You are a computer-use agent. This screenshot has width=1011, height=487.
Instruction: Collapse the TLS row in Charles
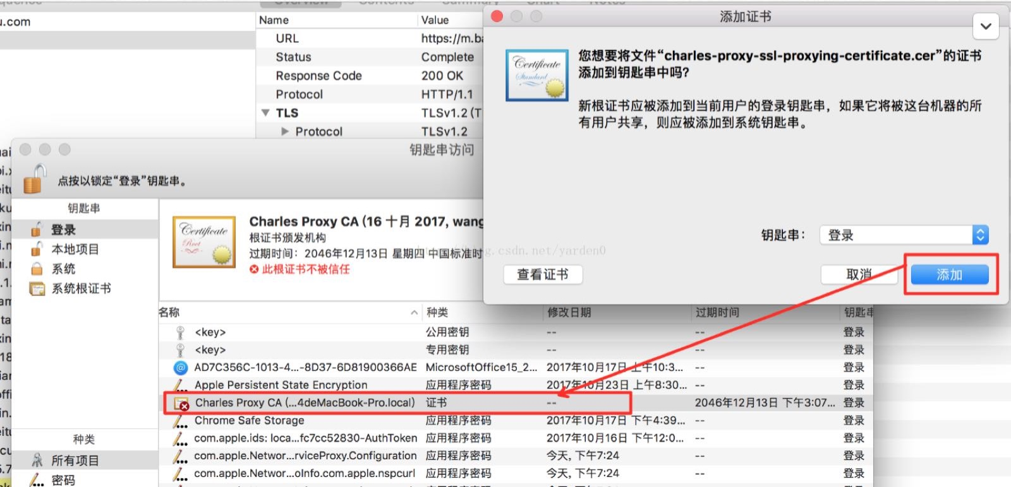(x=265, y=113)
